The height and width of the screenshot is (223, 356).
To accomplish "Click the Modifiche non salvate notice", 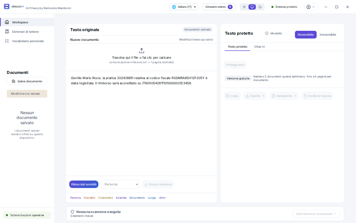I will (27, 94).
